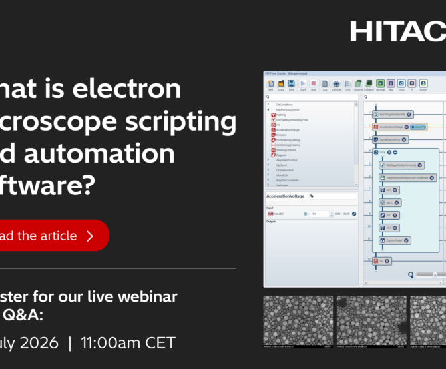Click the Stop recipe icon
This screenshot has width=446, height=369.
coord(313,84)
